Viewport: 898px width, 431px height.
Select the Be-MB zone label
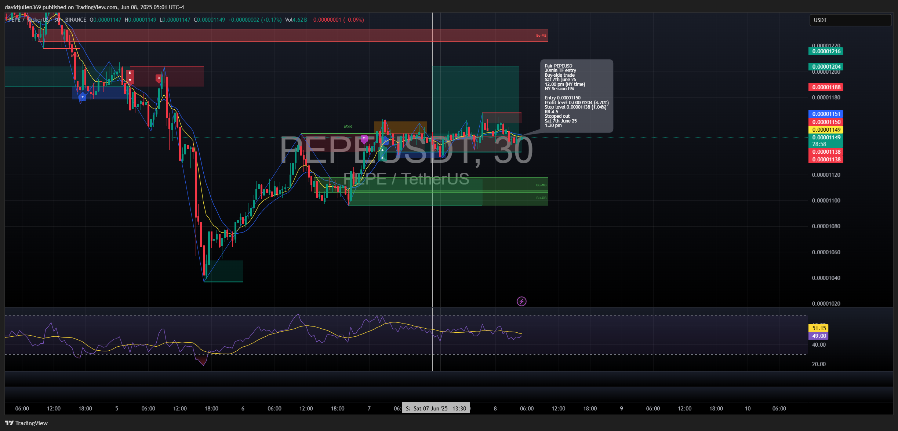[x=541, y=36]
